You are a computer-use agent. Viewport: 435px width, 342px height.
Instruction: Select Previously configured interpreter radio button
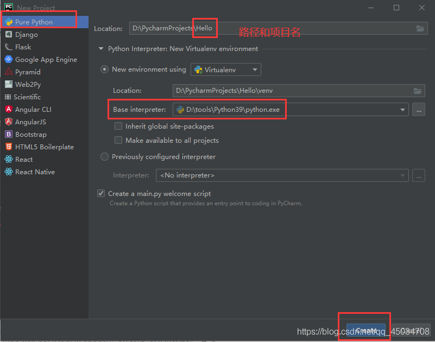coord(105,157)
